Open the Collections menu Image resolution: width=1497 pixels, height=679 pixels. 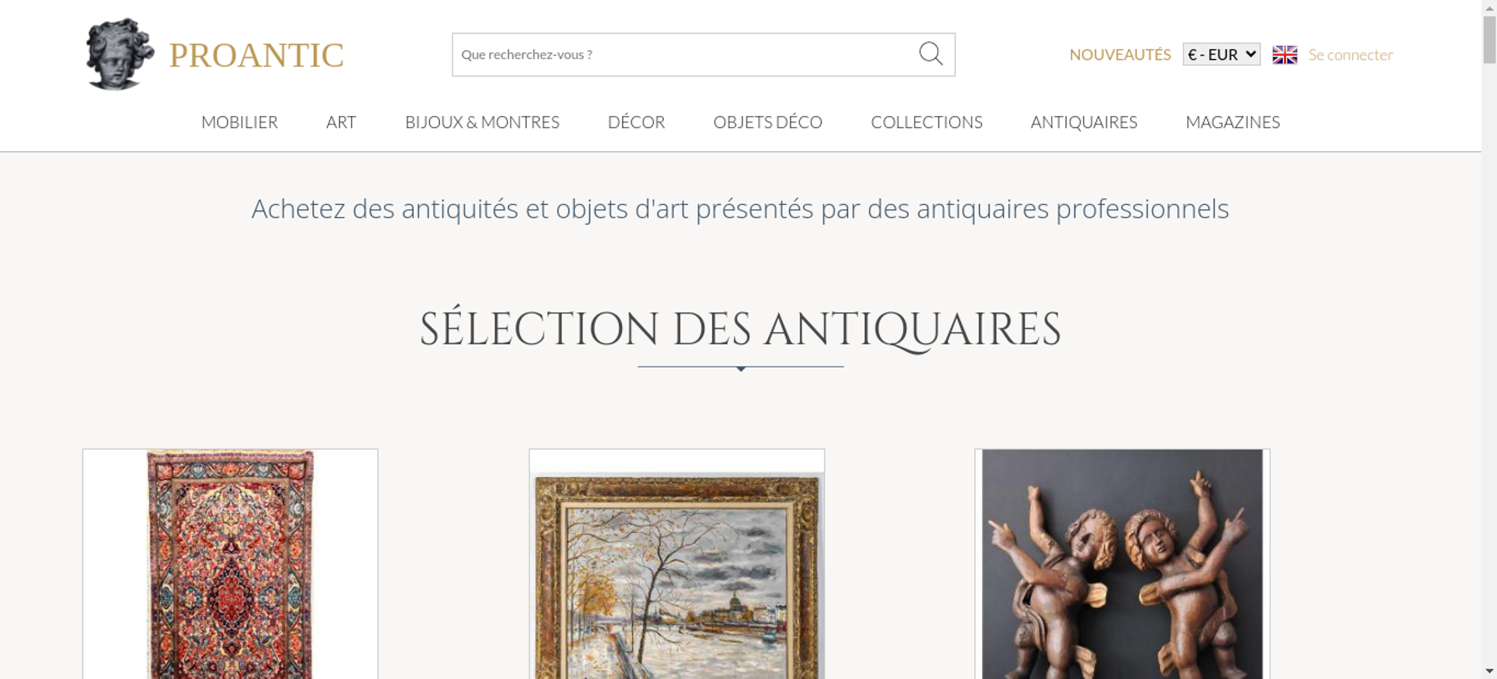click(927, 122)
